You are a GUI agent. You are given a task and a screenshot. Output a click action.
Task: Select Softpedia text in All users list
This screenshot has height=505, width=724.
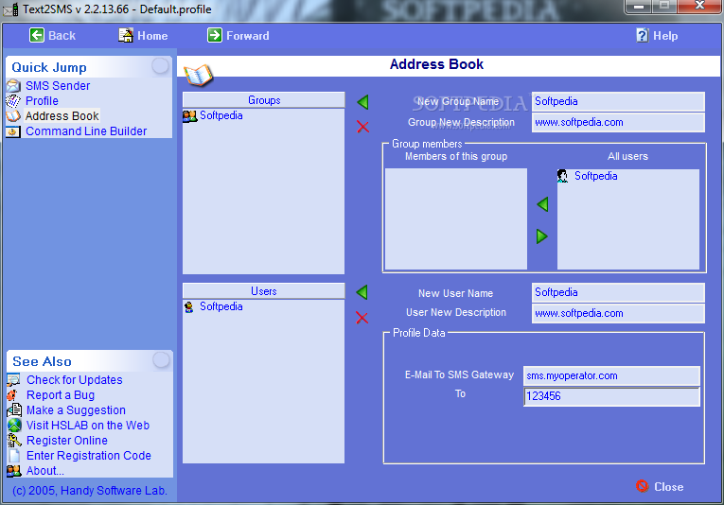point(595,176)
